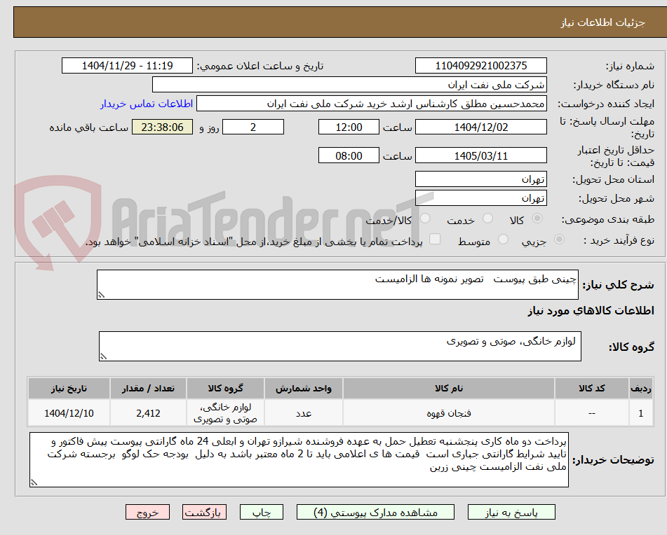Select the متوسط purchase type radio
Viewport: 667px width, 535px height.
click(x=503, y=239)
